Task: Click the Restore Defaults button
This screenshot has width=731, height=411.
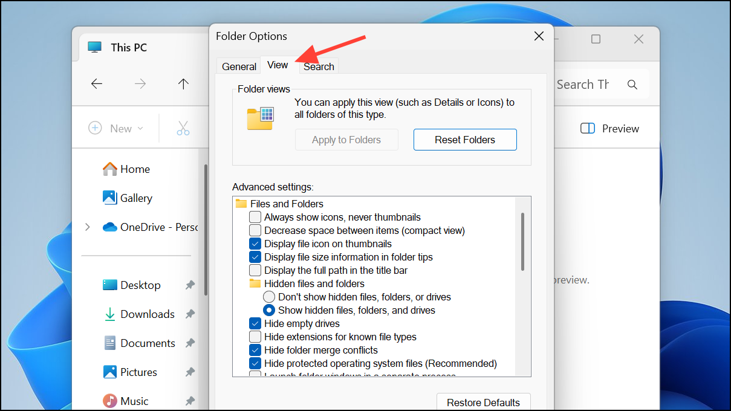Action: (483, 403)
